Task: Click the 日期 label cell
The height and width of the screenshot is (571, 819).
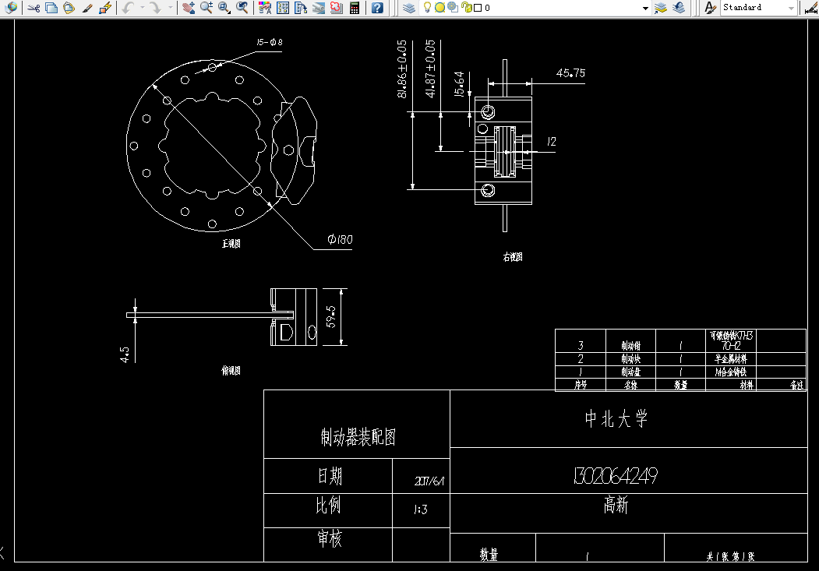Action: (x=330, y=476)
